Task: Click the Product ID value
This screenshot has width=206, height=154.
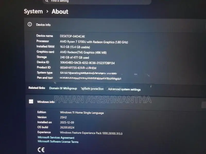Action: pyautogui.click(x=78, y=68)
